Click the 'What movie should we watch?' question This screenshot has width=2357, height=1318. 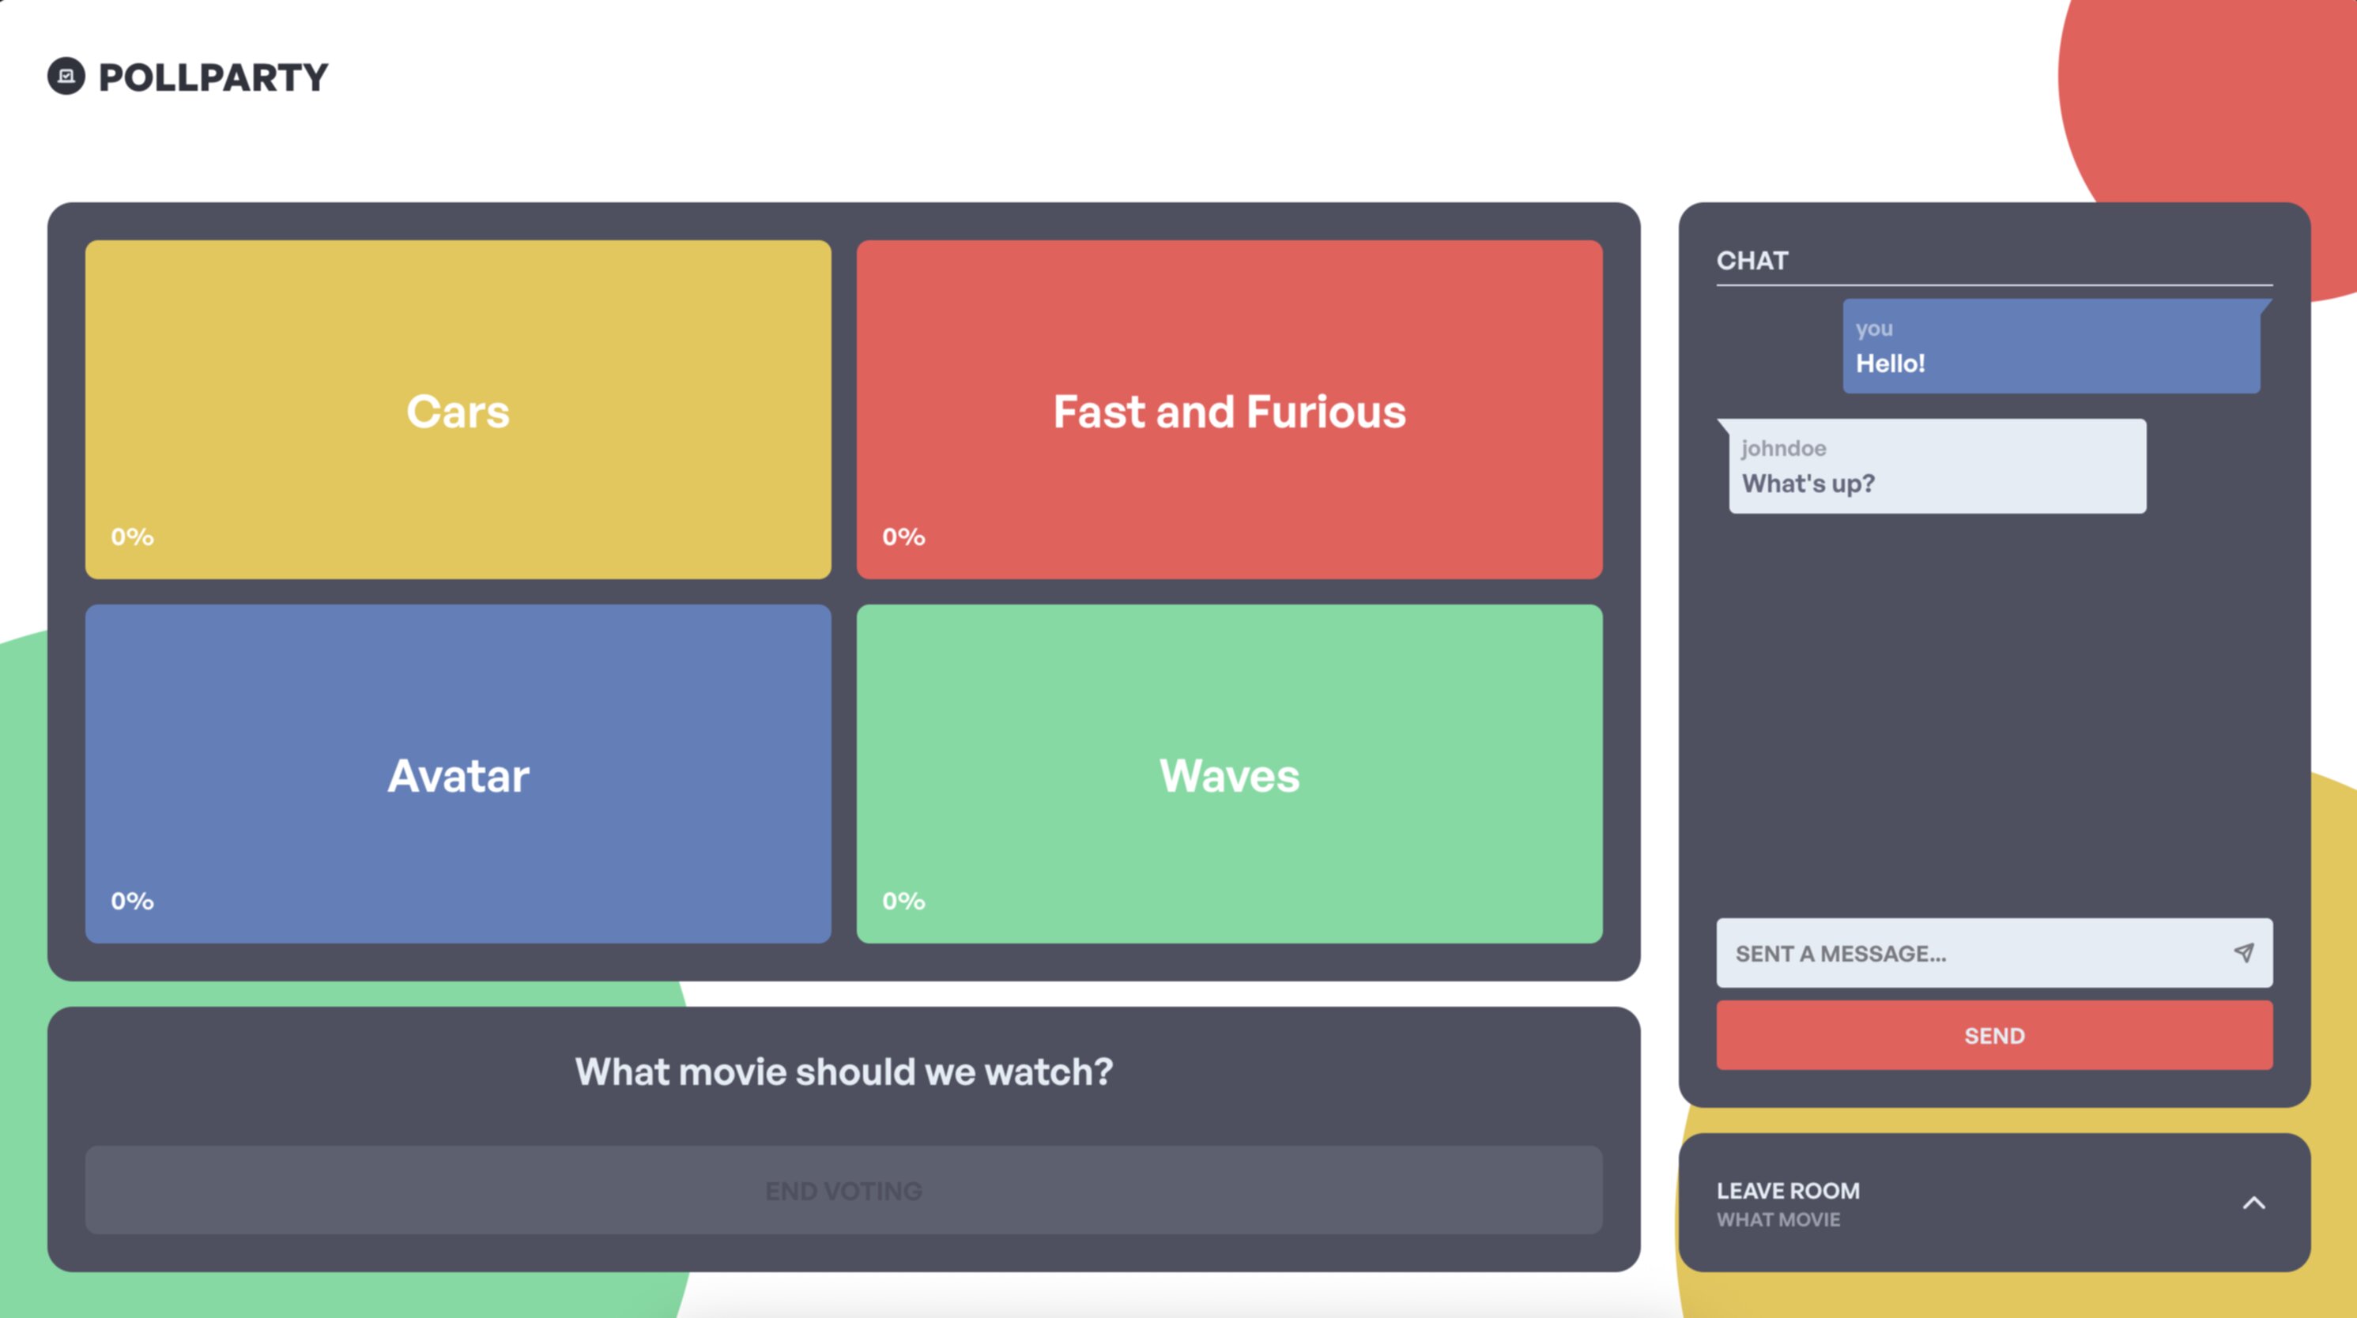click(x=843, y=1071)
